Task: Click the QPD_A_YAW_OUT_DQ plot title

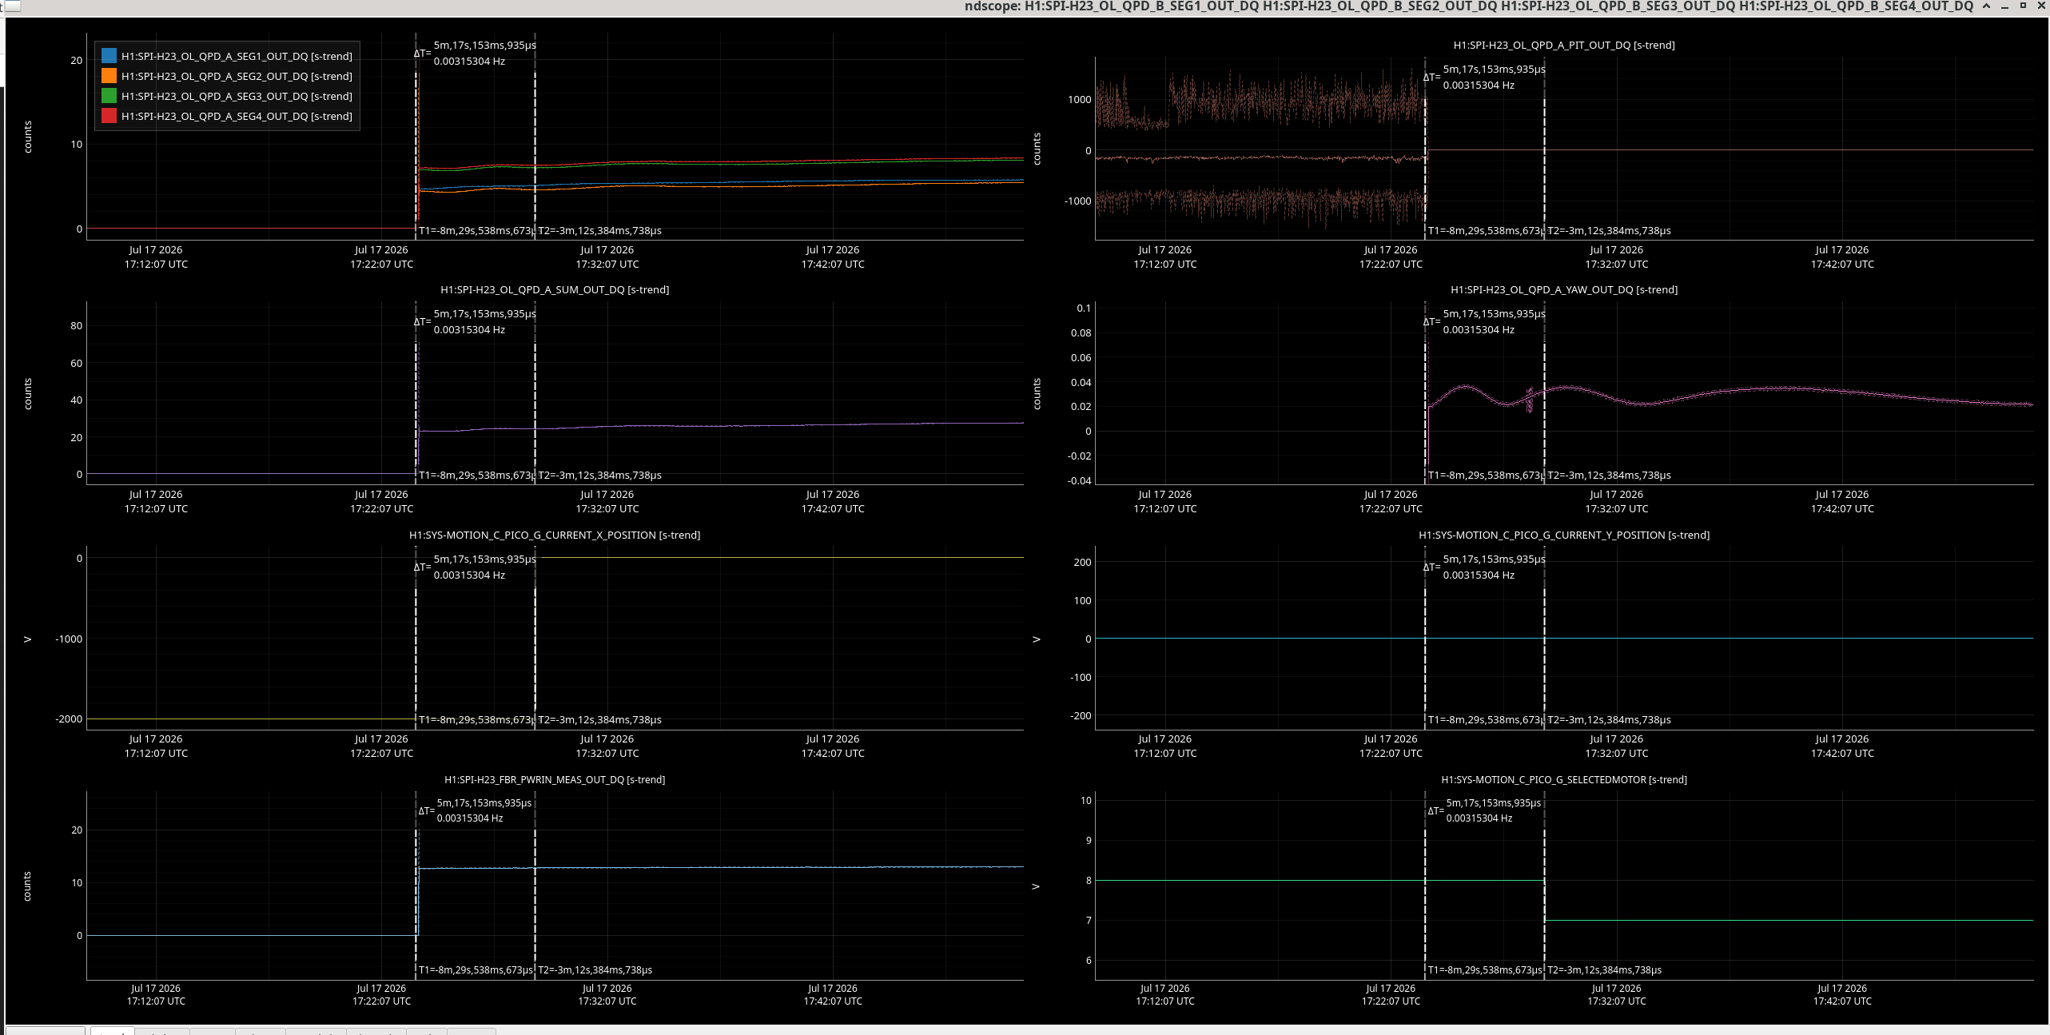Action: point(1564,290)
